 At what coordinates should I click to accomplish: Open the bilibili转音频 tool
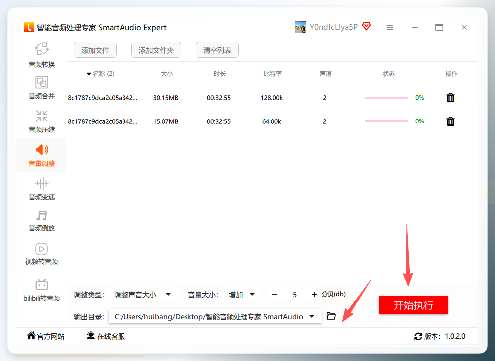(x=41, y=290)
